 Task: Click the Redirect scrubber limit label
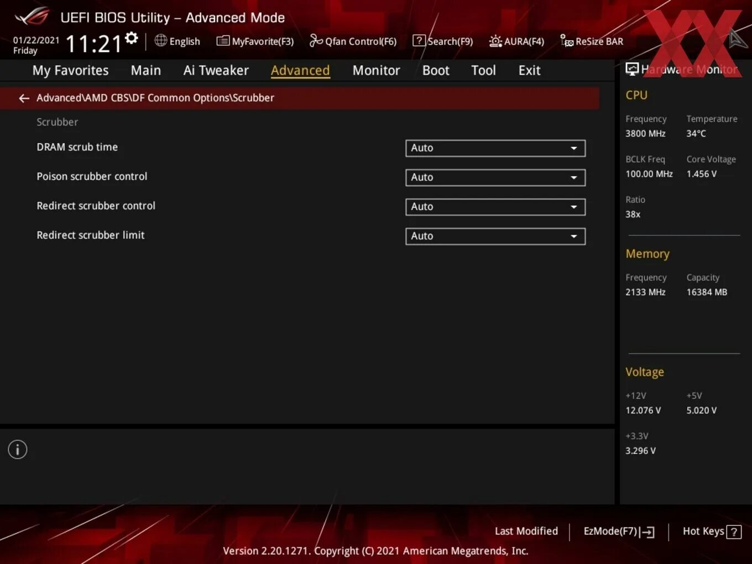coord(90,235)
